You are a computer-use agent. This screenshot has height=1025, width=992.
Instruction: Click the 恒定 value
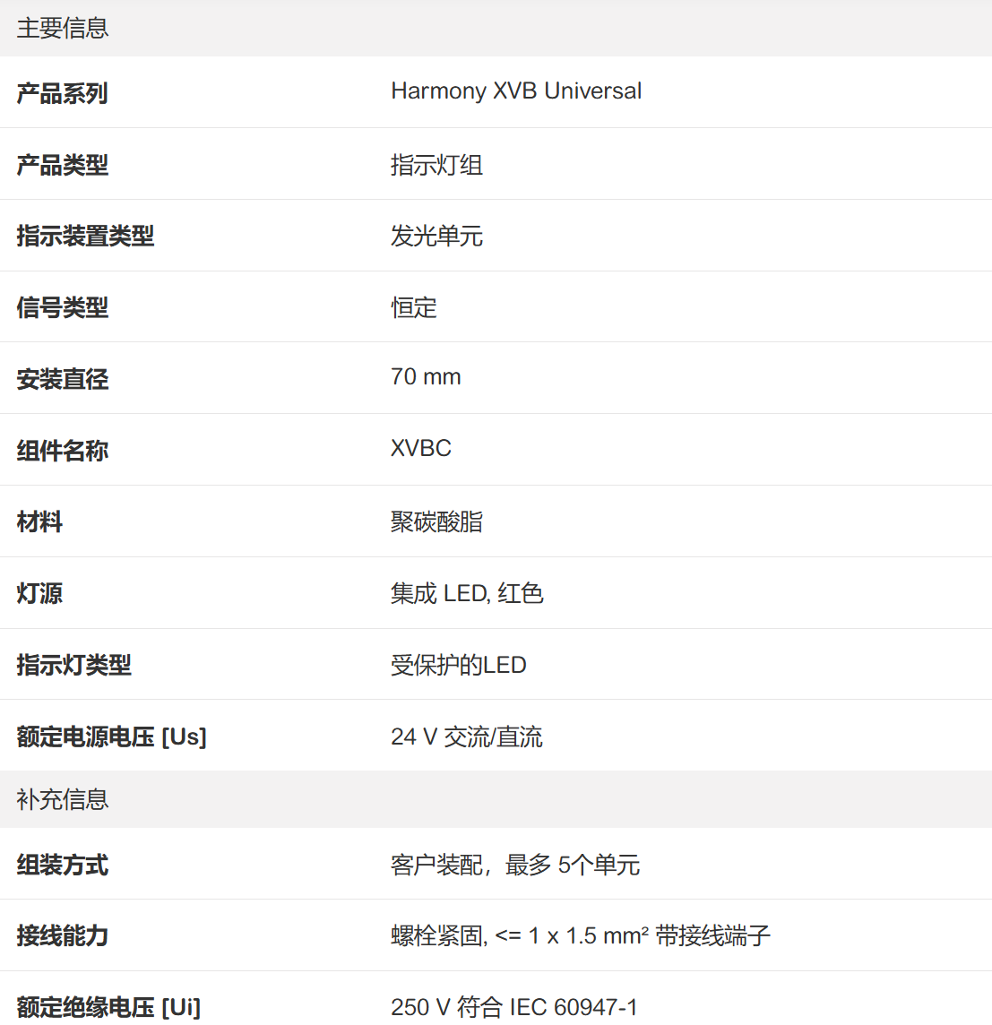tap(414, 307)
